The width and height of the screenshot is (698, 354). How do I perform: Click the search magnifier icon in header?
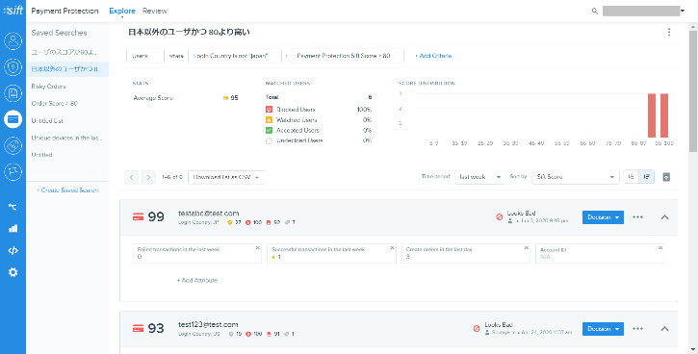tap(594, 12)
